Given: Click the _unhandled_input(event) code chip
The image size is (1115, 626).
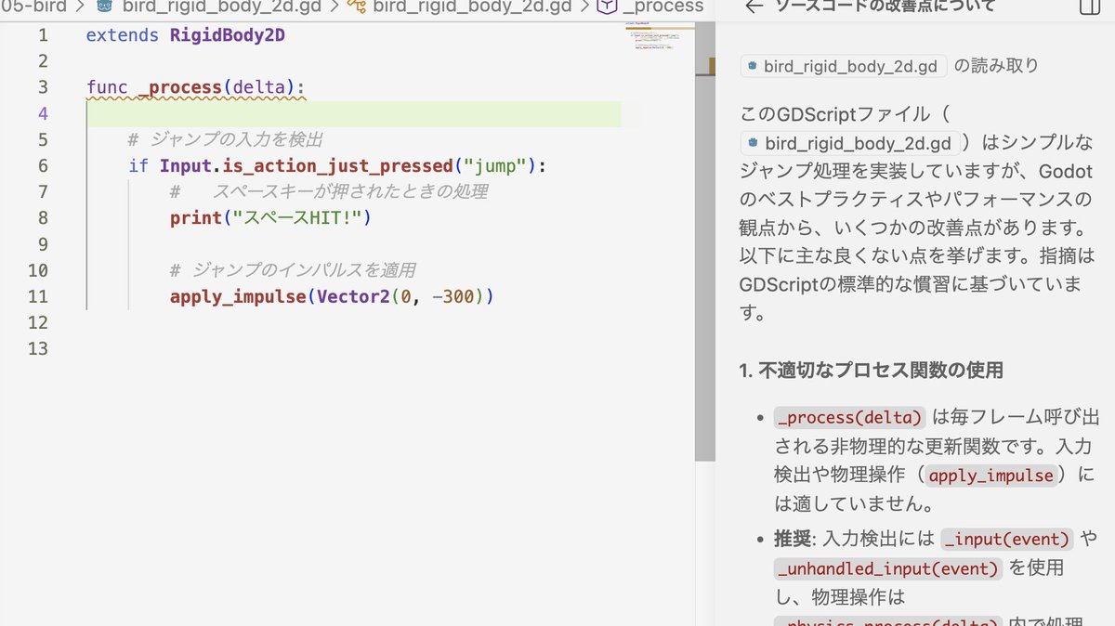Looking at the screenshot, I should point(888,568).
